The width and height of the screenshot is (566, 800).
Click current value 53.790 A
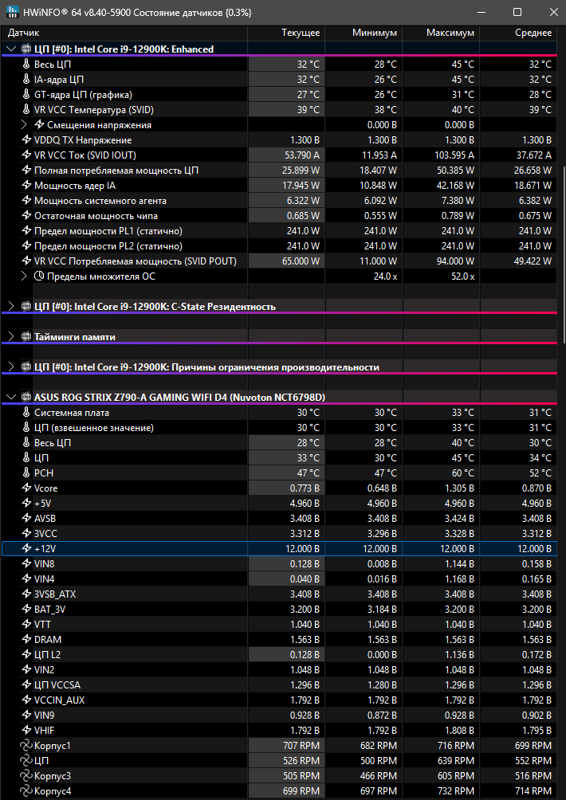click(x=302, y=155)
